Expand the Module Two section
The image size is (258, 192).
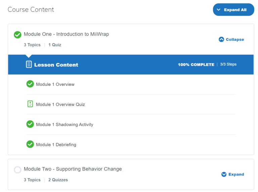[x=233, y=174]
